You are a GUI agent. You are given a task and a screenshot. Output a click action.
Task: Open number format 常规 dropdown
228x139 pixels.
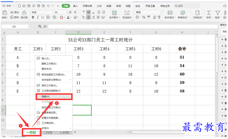160,12
